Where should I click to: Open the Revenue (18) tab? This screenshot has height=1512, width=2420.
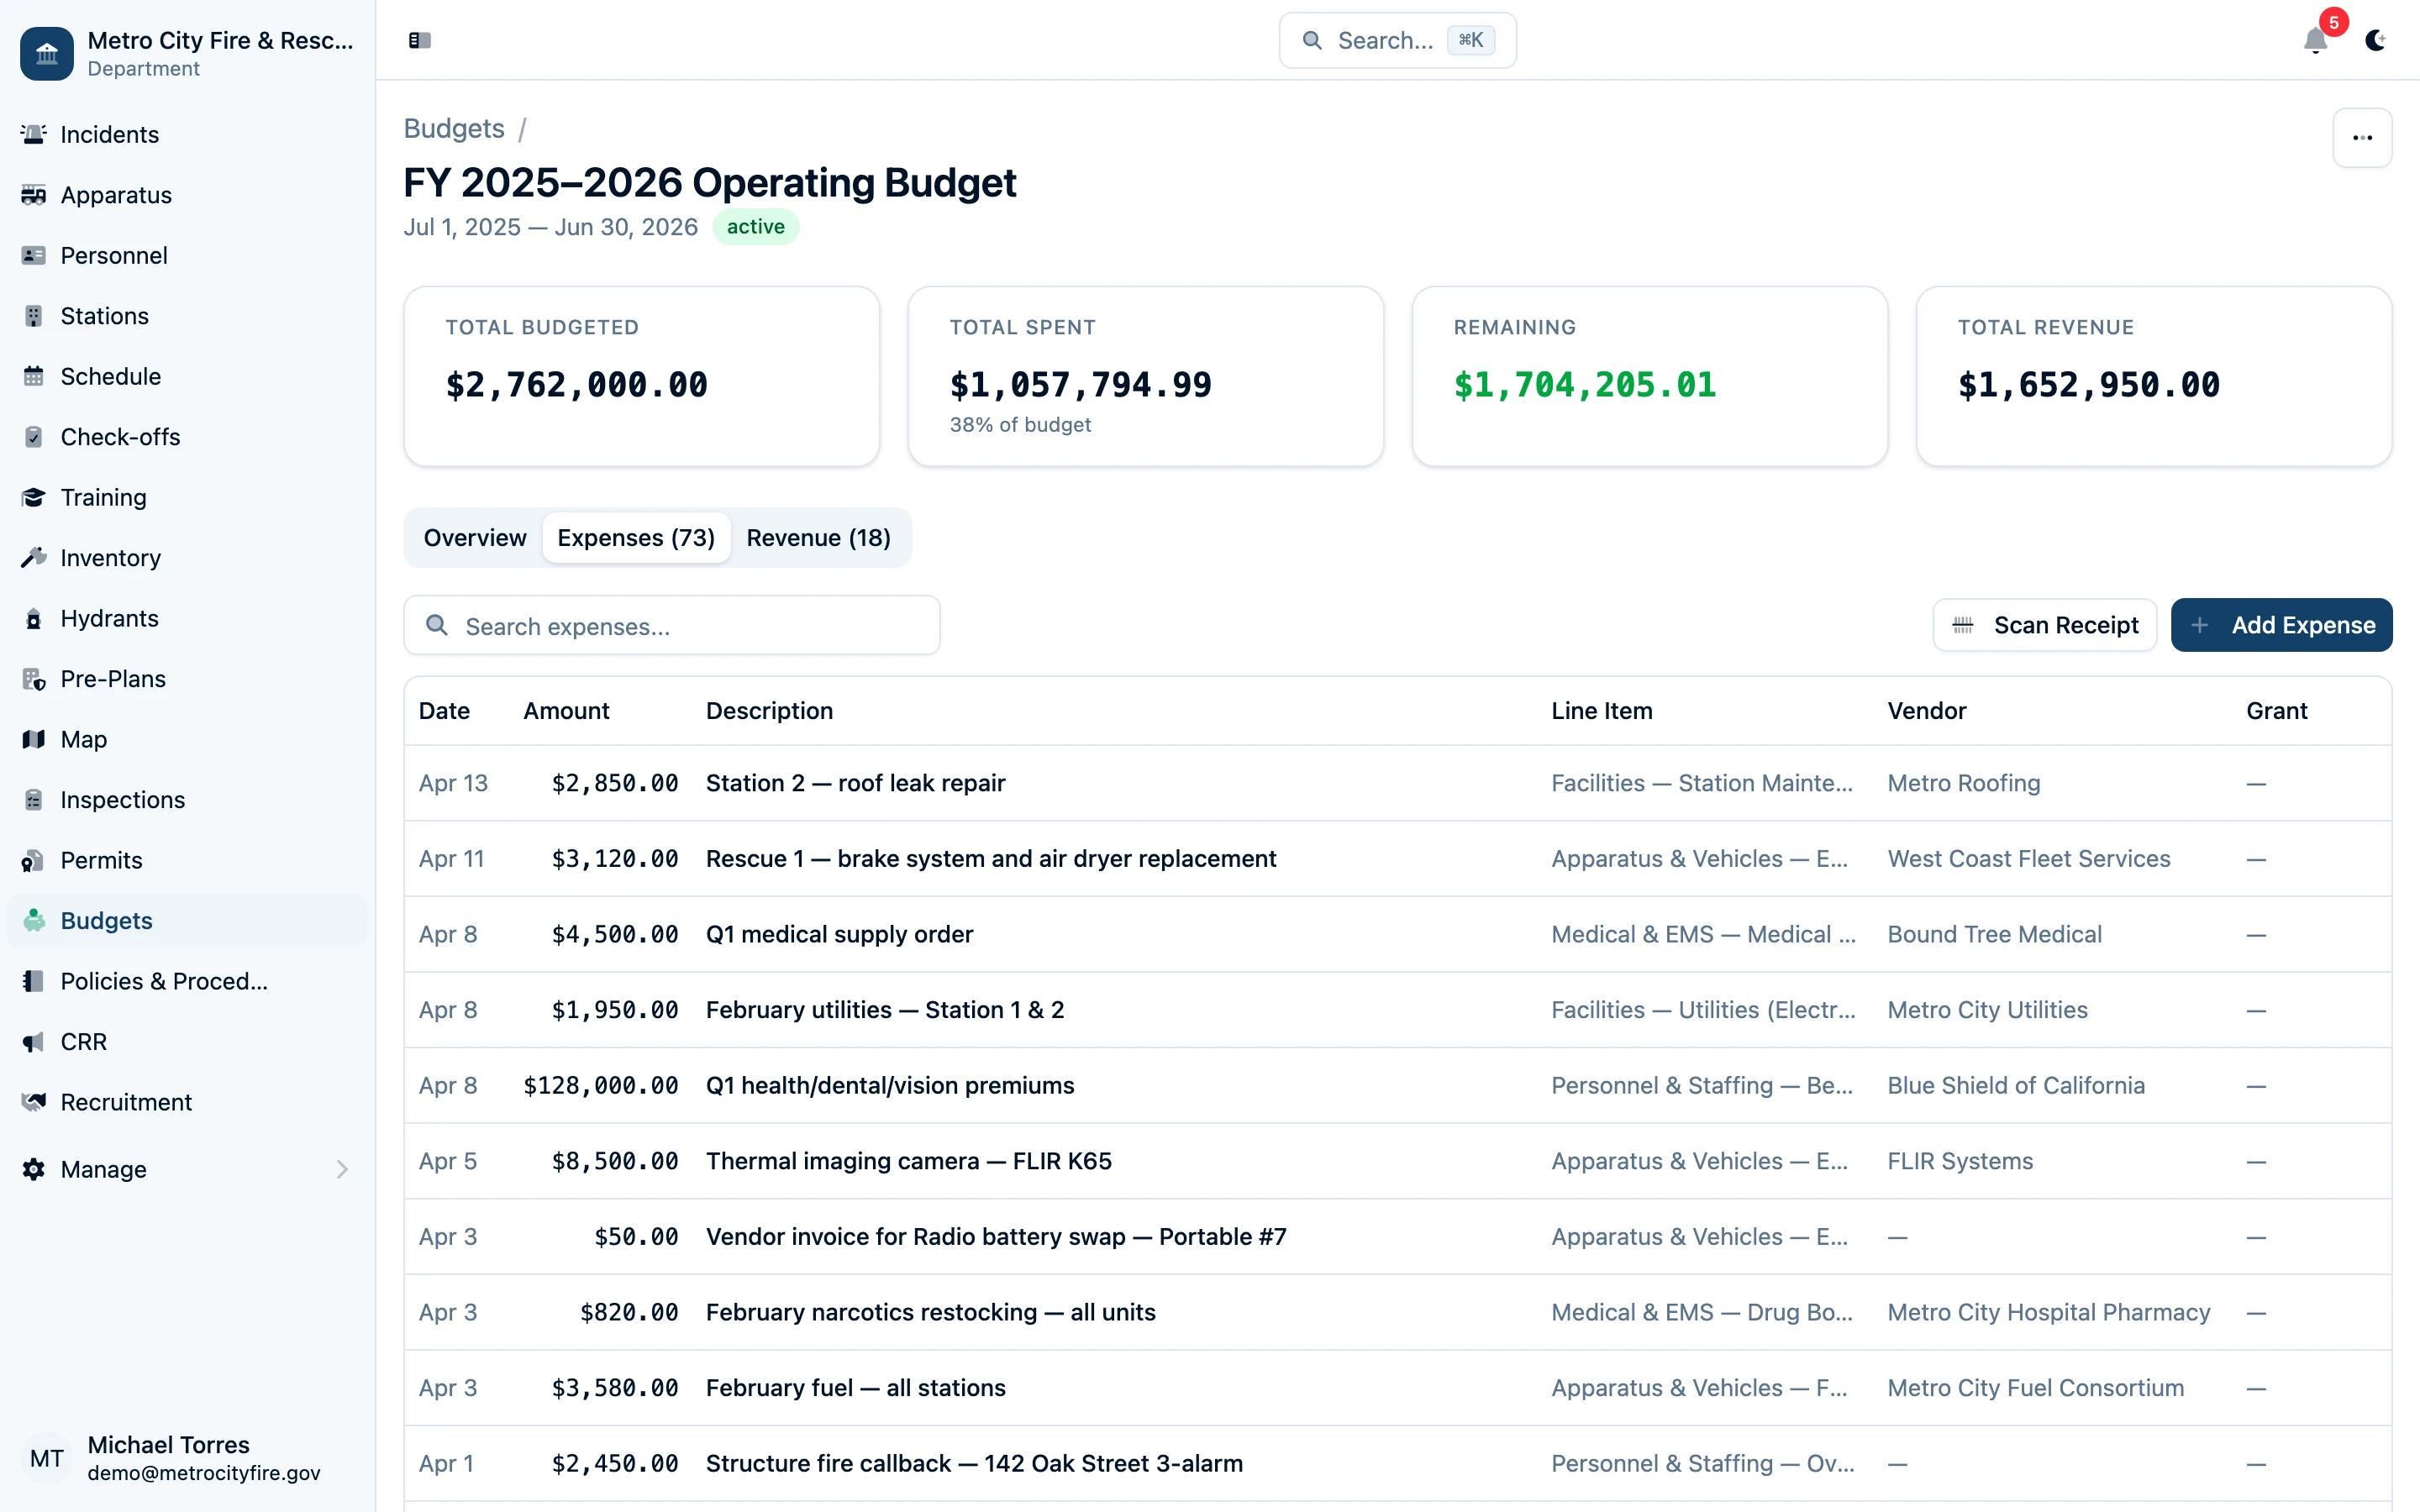[x=818, y=537]
